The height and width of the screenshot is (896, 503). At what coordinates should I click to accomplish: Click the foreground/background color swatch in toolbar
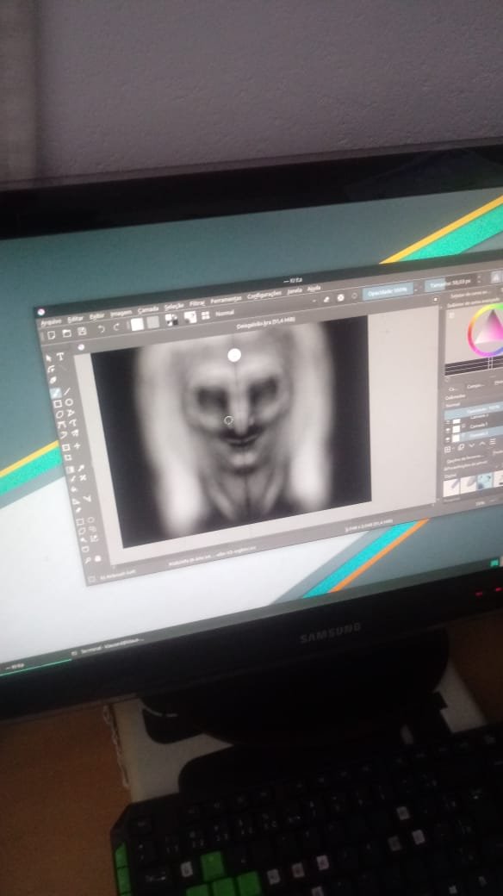coord(171,320)
